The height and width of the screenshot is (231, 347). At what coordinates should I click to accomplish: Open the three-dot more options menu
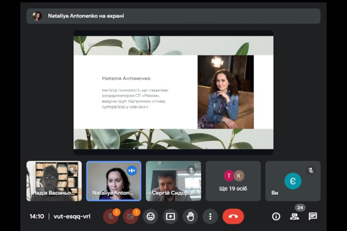(210, 216)
